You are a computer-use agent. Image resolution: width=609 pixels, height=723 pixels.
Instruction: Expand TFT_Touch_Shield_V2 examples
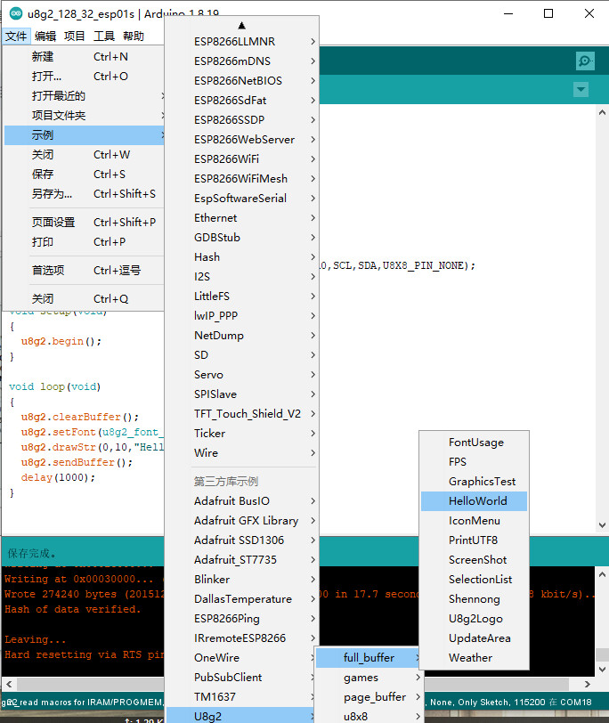point(241,414)
